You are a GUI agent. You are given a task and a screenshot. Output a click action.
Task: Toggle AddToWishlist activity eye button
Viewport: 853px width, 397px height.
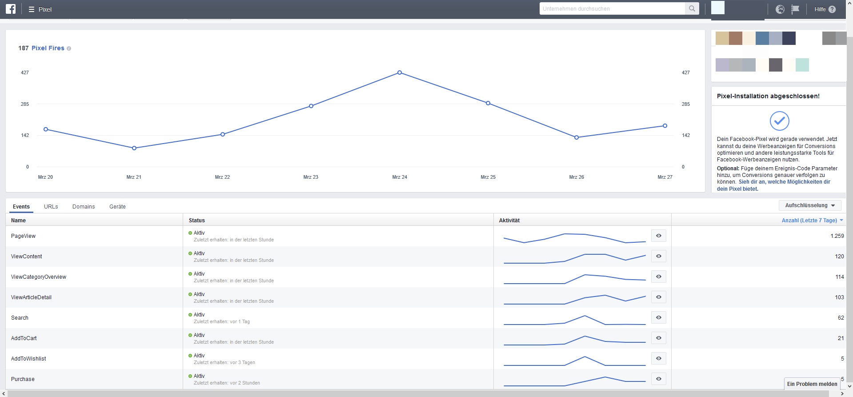point(659,358)
